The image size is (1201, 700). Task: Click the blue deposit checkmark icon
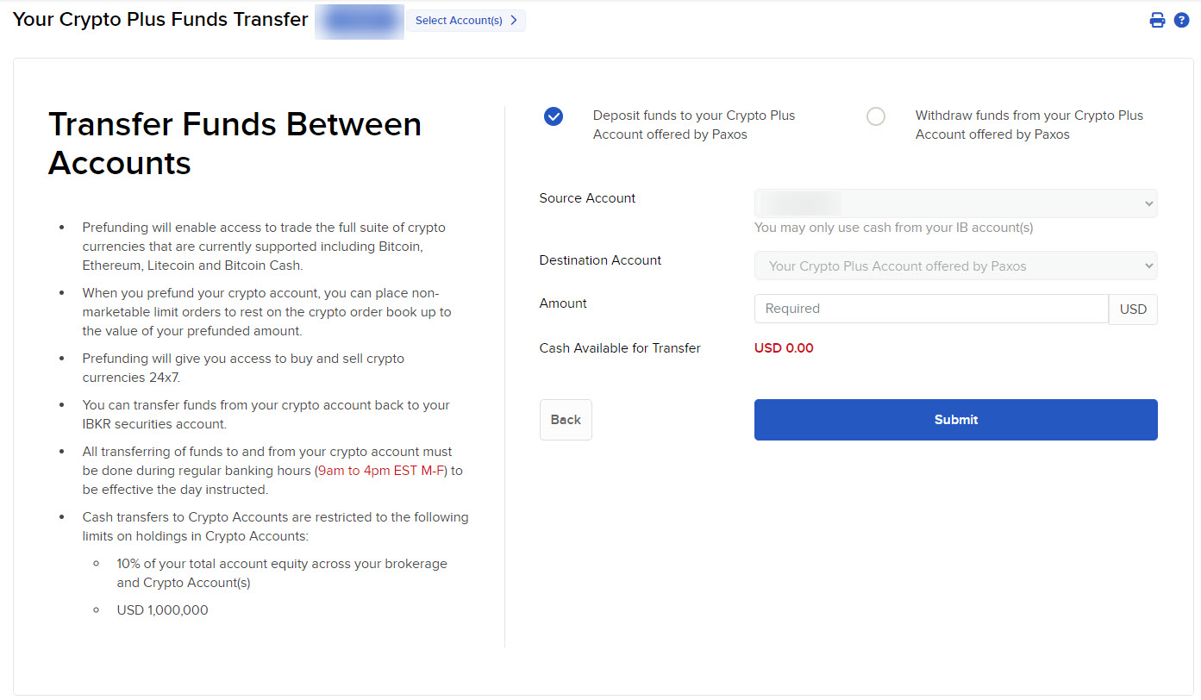554,115
